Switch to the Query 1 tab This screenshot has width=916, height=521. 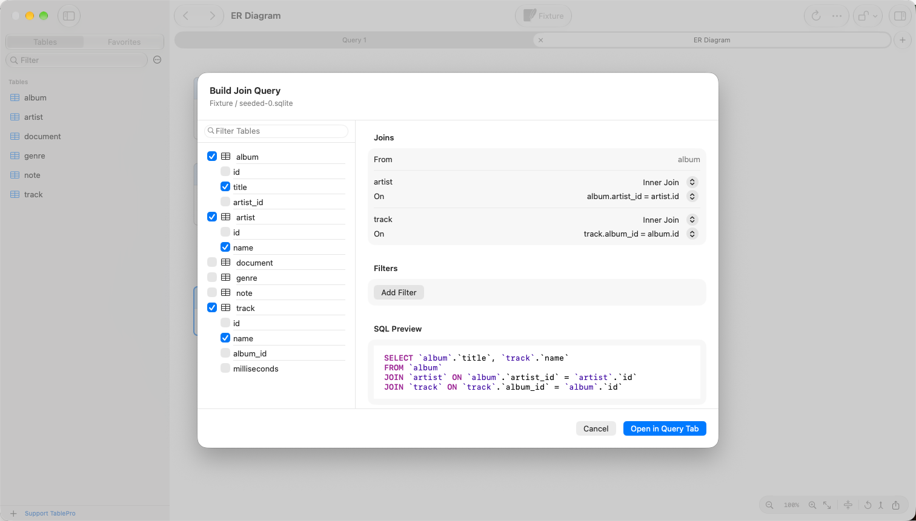pyautogui.click(x=354, y=40)
